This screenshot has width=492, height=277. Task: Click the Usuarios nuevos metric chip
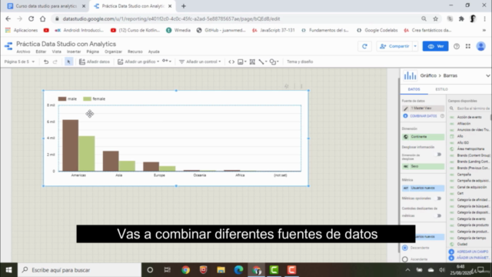(423, 188)
